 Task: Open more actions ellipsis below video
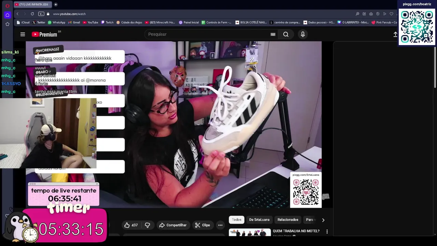tap(220, 225)
